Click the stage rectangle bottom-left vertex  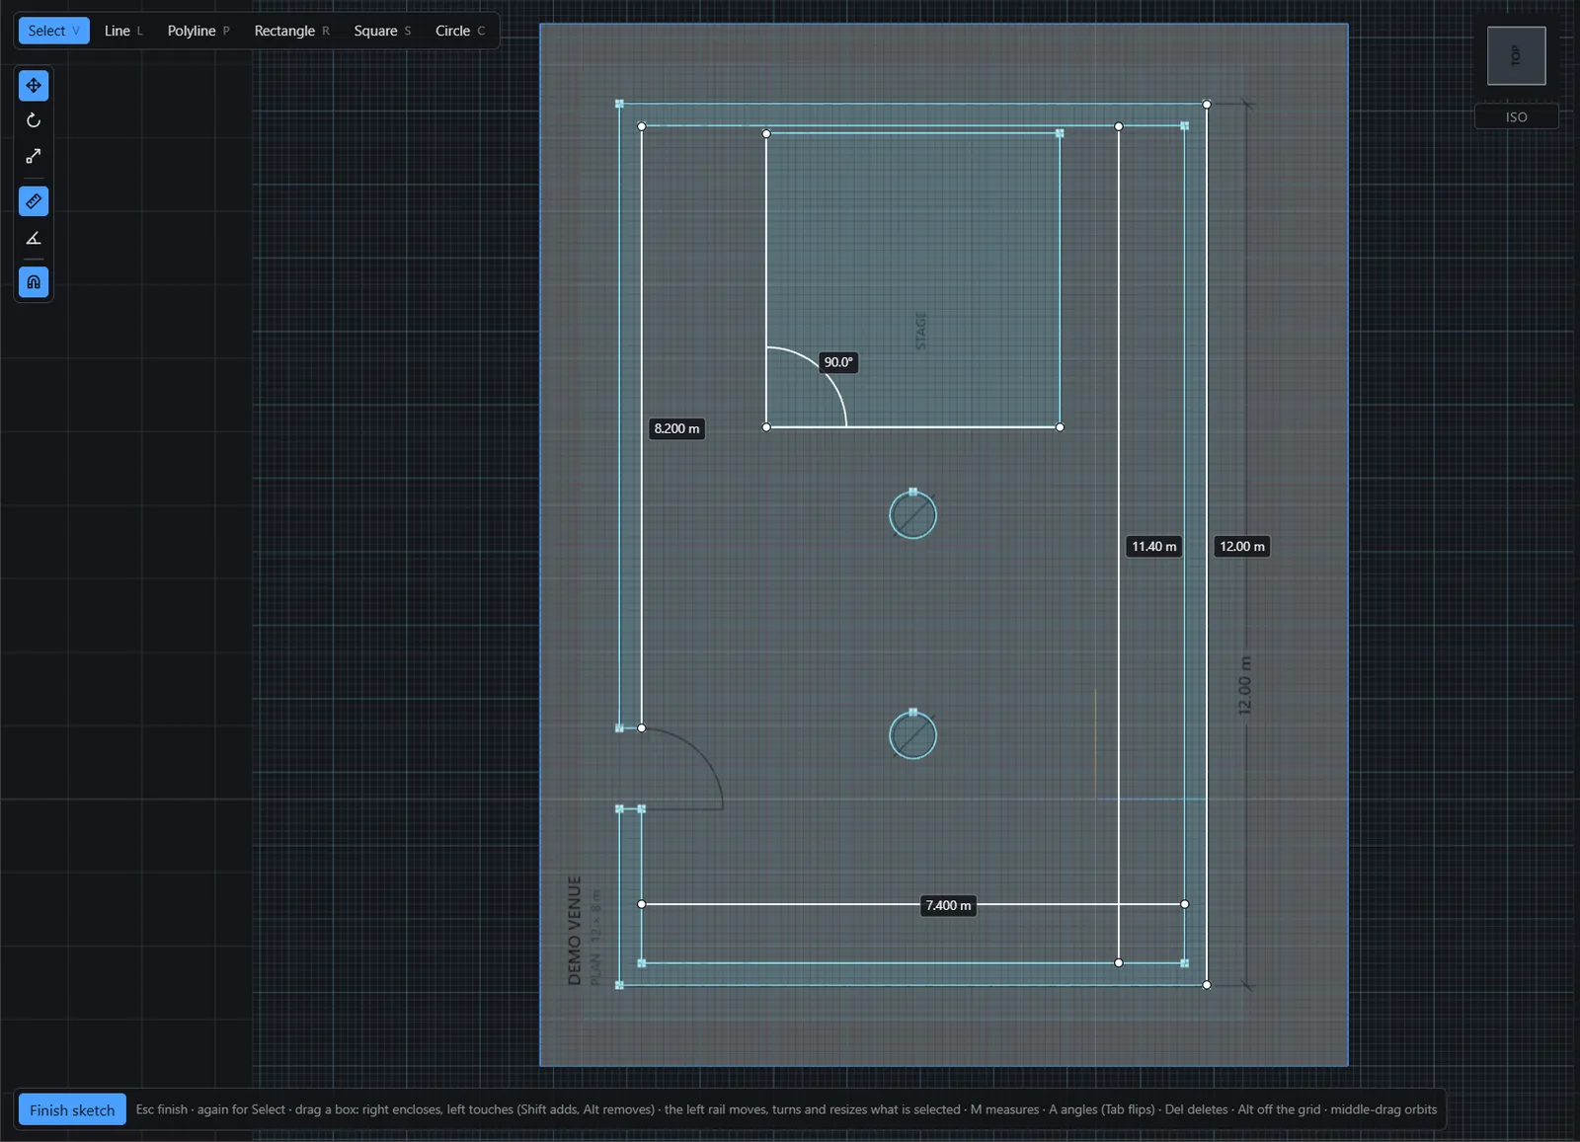tap(766, 427)
